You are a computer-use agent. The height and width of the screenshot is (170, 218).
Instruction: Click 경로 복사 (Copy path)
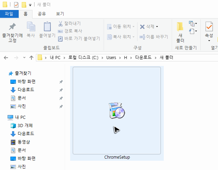(70, 31)
